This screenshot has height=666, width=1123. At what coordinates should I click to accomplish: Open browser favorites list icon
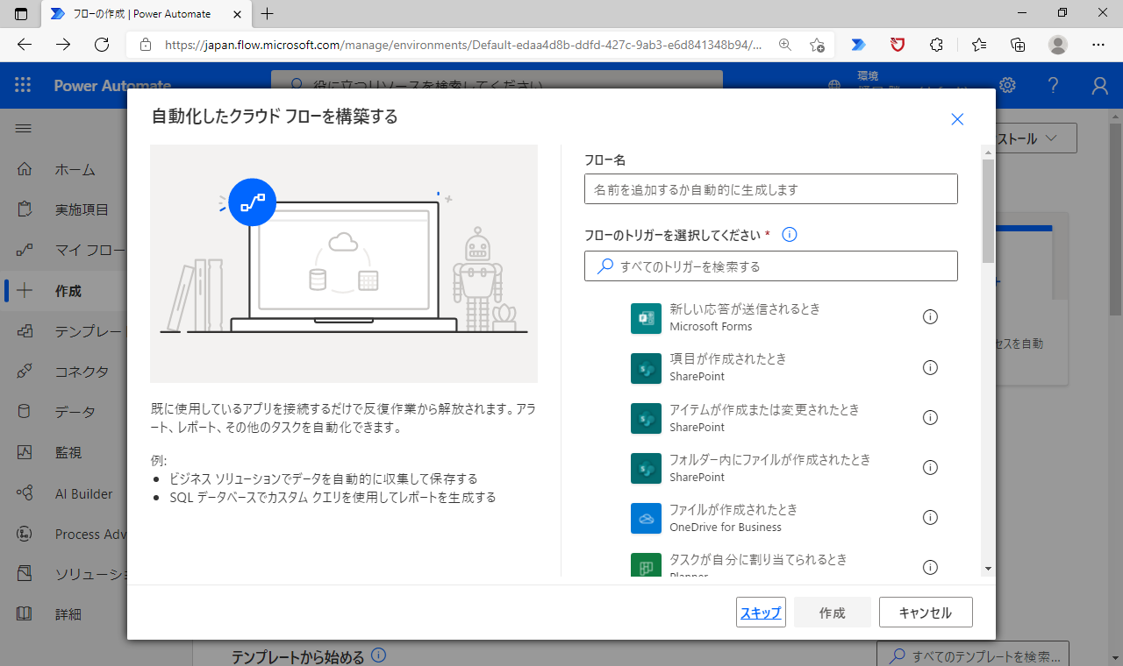979,45
